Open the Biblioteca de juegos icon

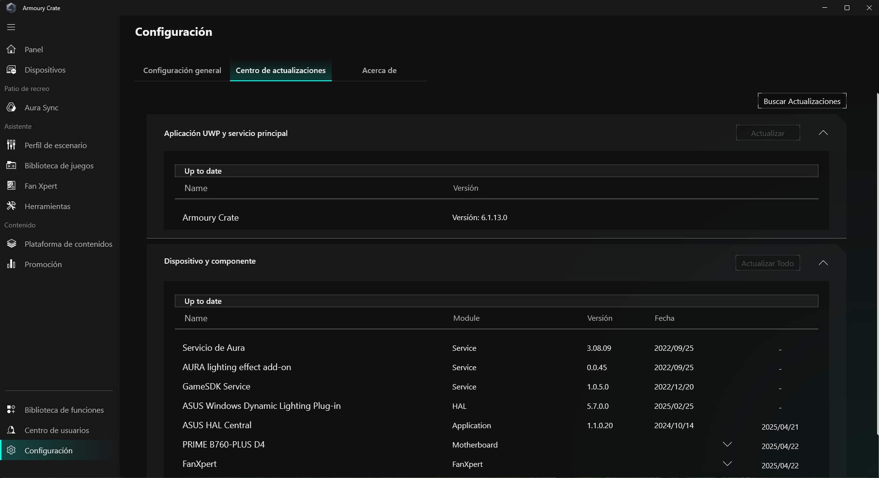coord(11,165)
